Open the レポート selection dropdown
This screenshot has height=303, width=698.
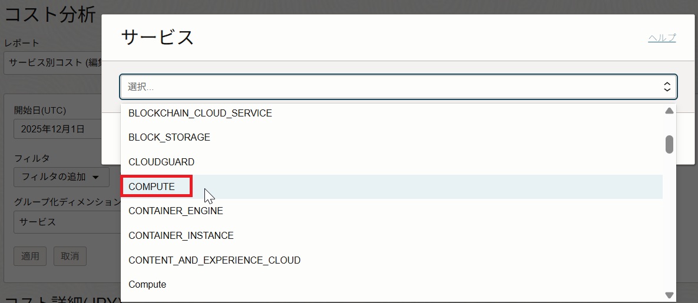point(53,62)
